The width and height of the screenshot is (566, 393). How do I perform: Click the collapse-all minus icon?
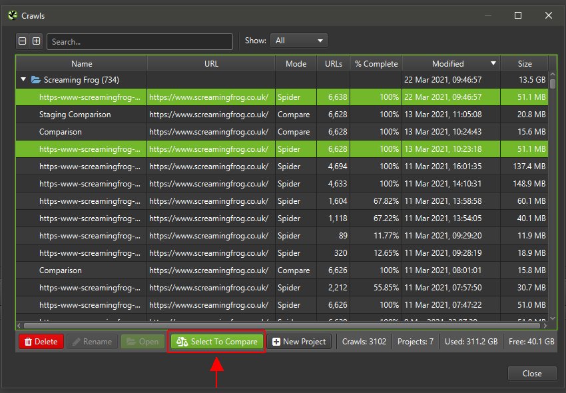pos(22,41)
